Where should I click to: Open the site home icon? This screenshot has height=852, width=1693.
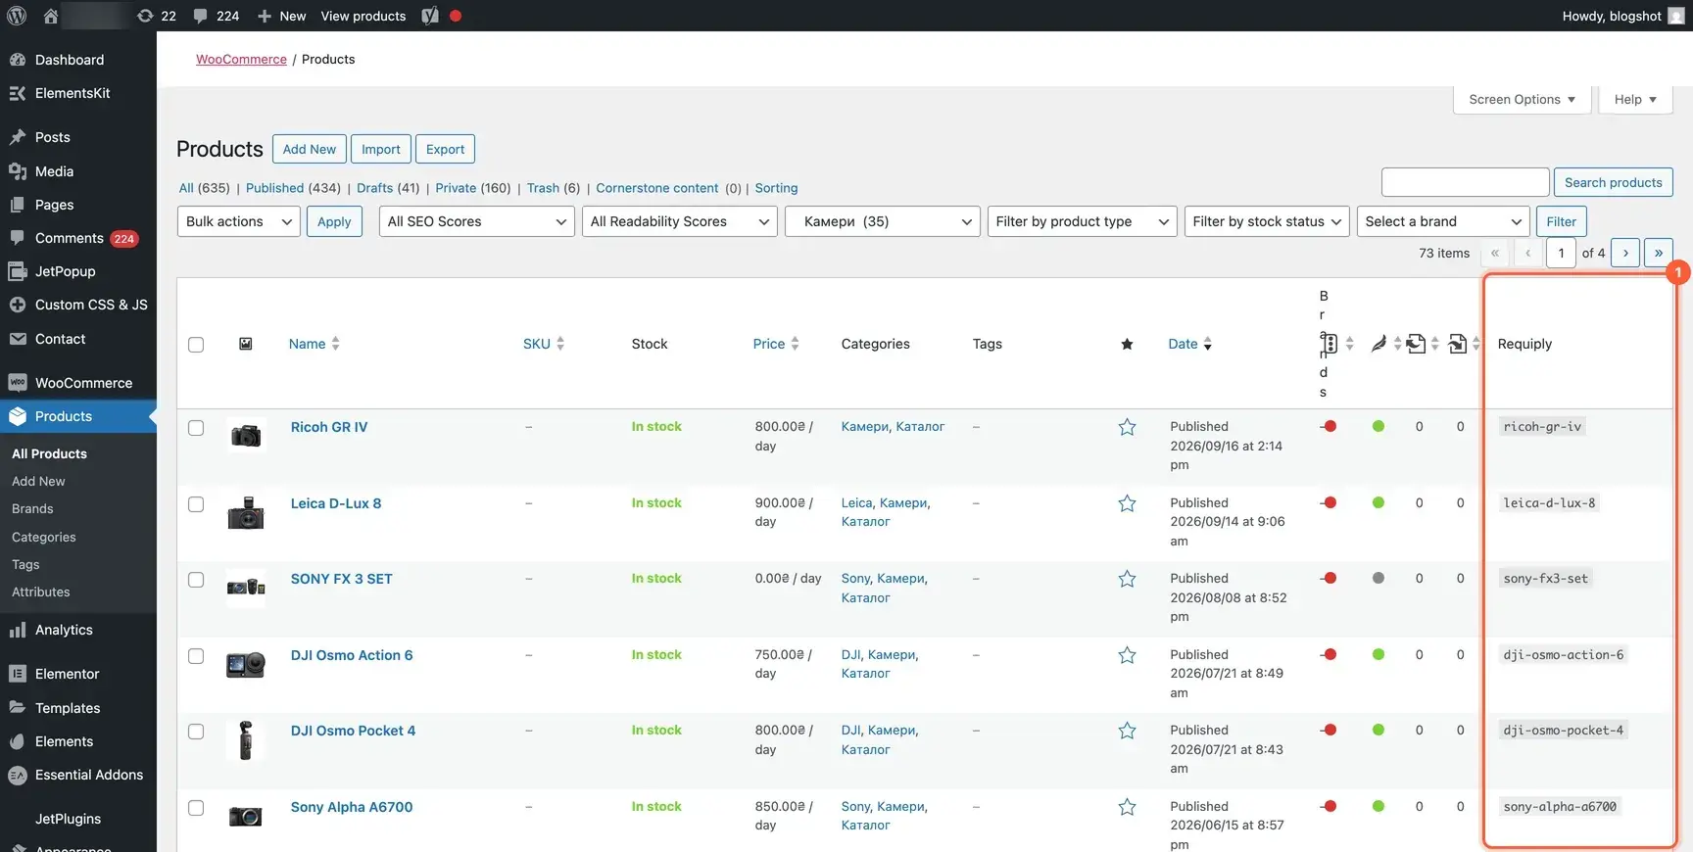coord(51,16)
